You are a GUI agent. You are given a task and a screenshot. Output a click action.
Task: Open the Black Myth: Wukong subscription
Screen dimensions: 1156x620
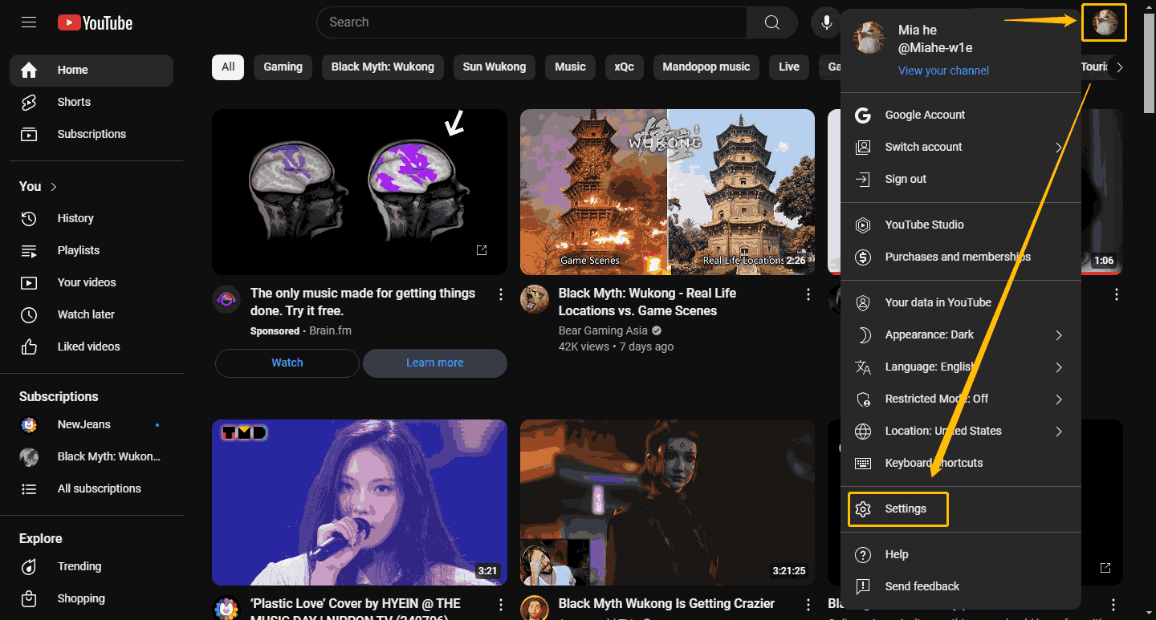point(92,456)
